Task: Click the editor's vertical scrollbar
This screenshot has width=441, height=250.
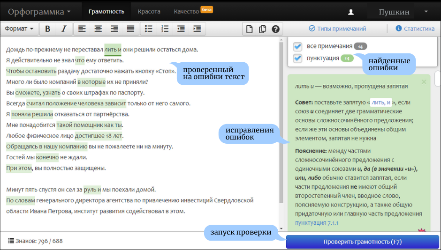Action: (281, 124)
